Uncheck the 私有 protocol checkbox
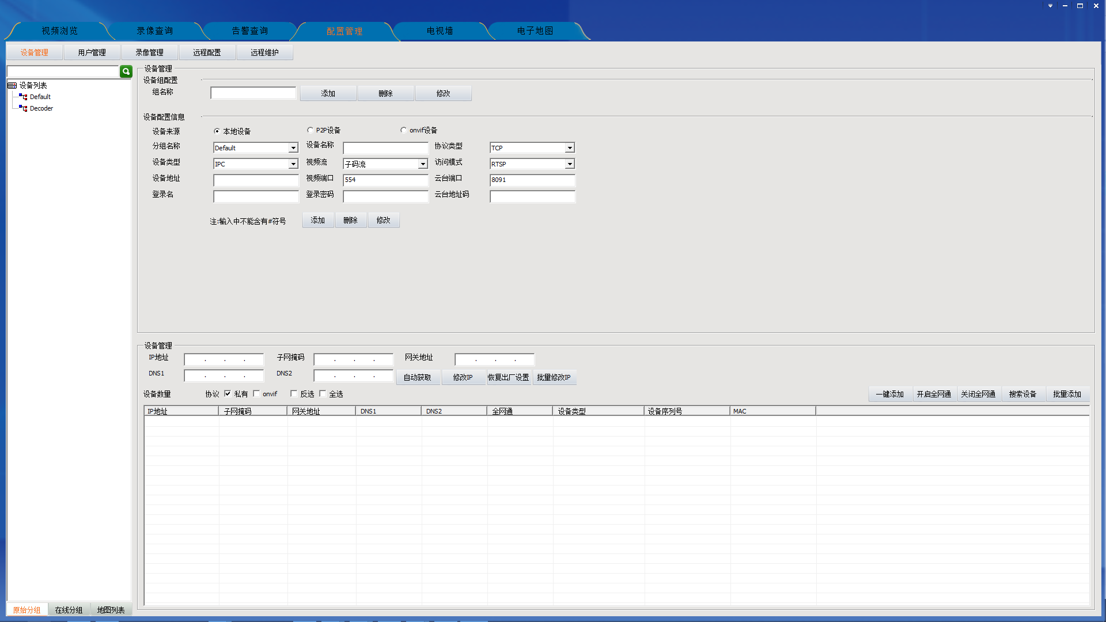 point(228,394)
